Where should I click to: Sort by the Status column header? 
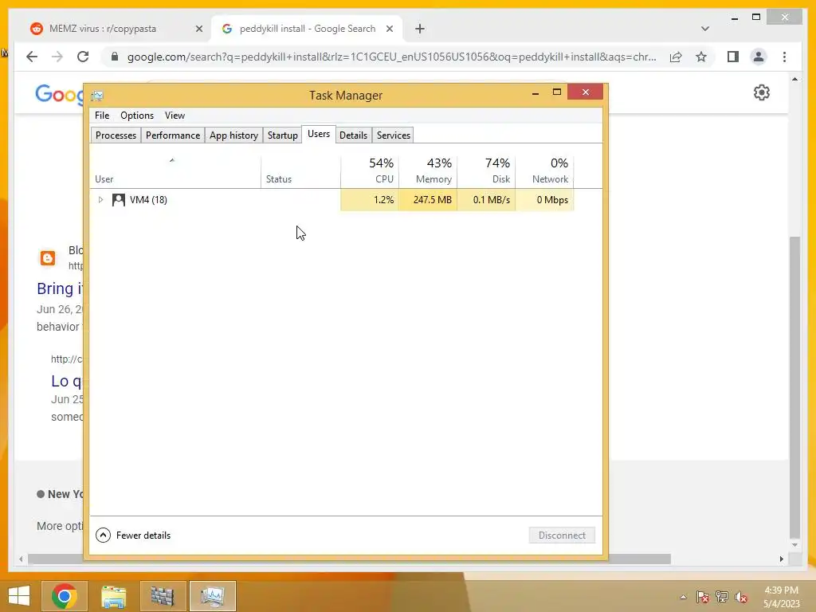tap(300, 172)
